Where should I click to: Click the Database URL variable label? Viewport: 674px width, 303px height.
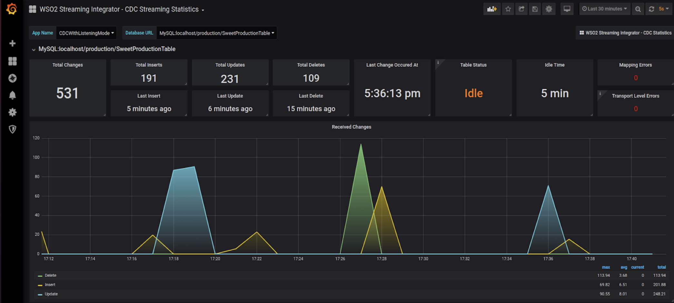139,33
